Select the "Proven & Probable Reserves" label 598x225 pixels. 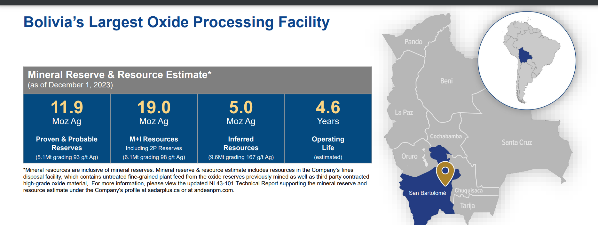pyautogui.click(x=67, y=143)
